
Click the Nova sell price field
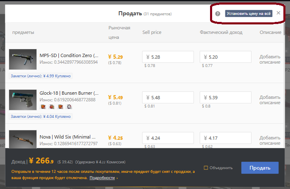pos(168,138)
